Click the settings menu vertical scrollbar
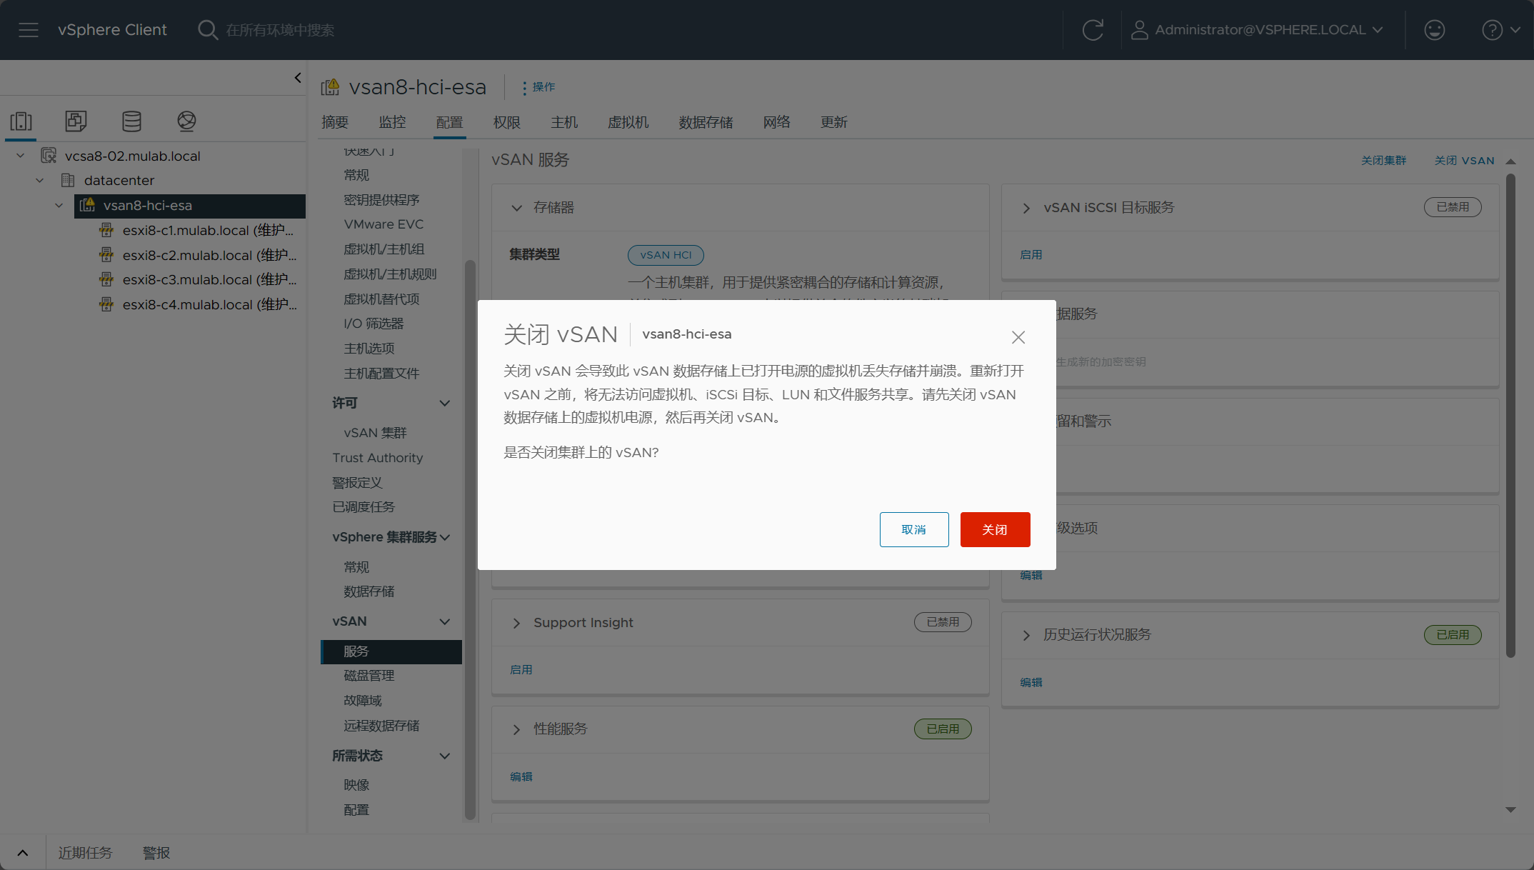 [x=470, y=539]
